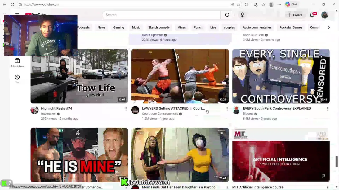Play South Park controversy thumbnail

click(x=281, y=76)
